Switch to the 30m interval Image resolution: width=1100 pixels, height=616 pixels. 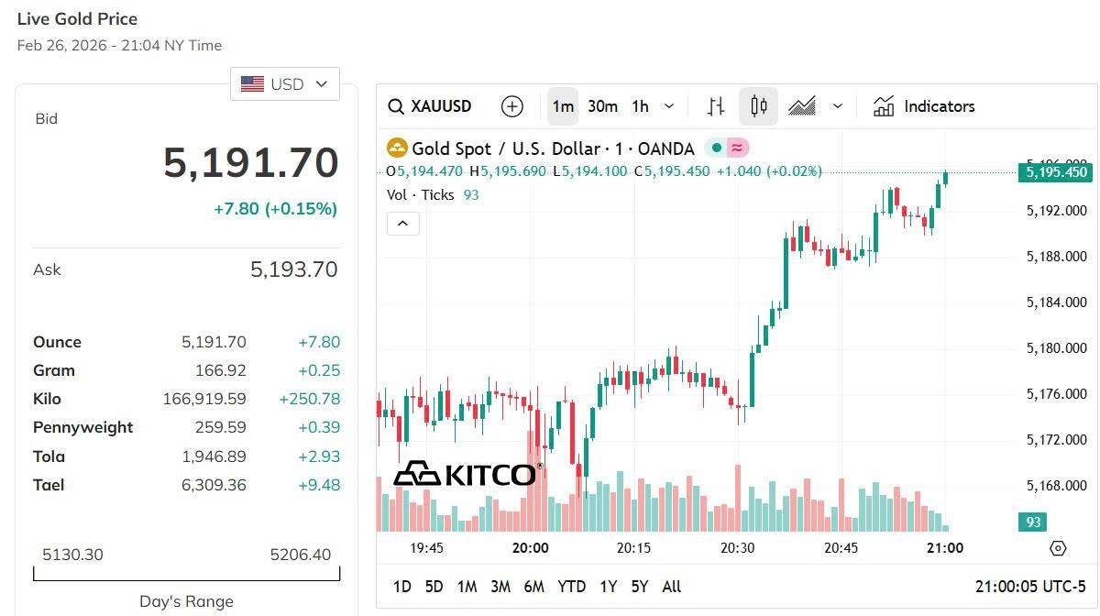[602, 106]
